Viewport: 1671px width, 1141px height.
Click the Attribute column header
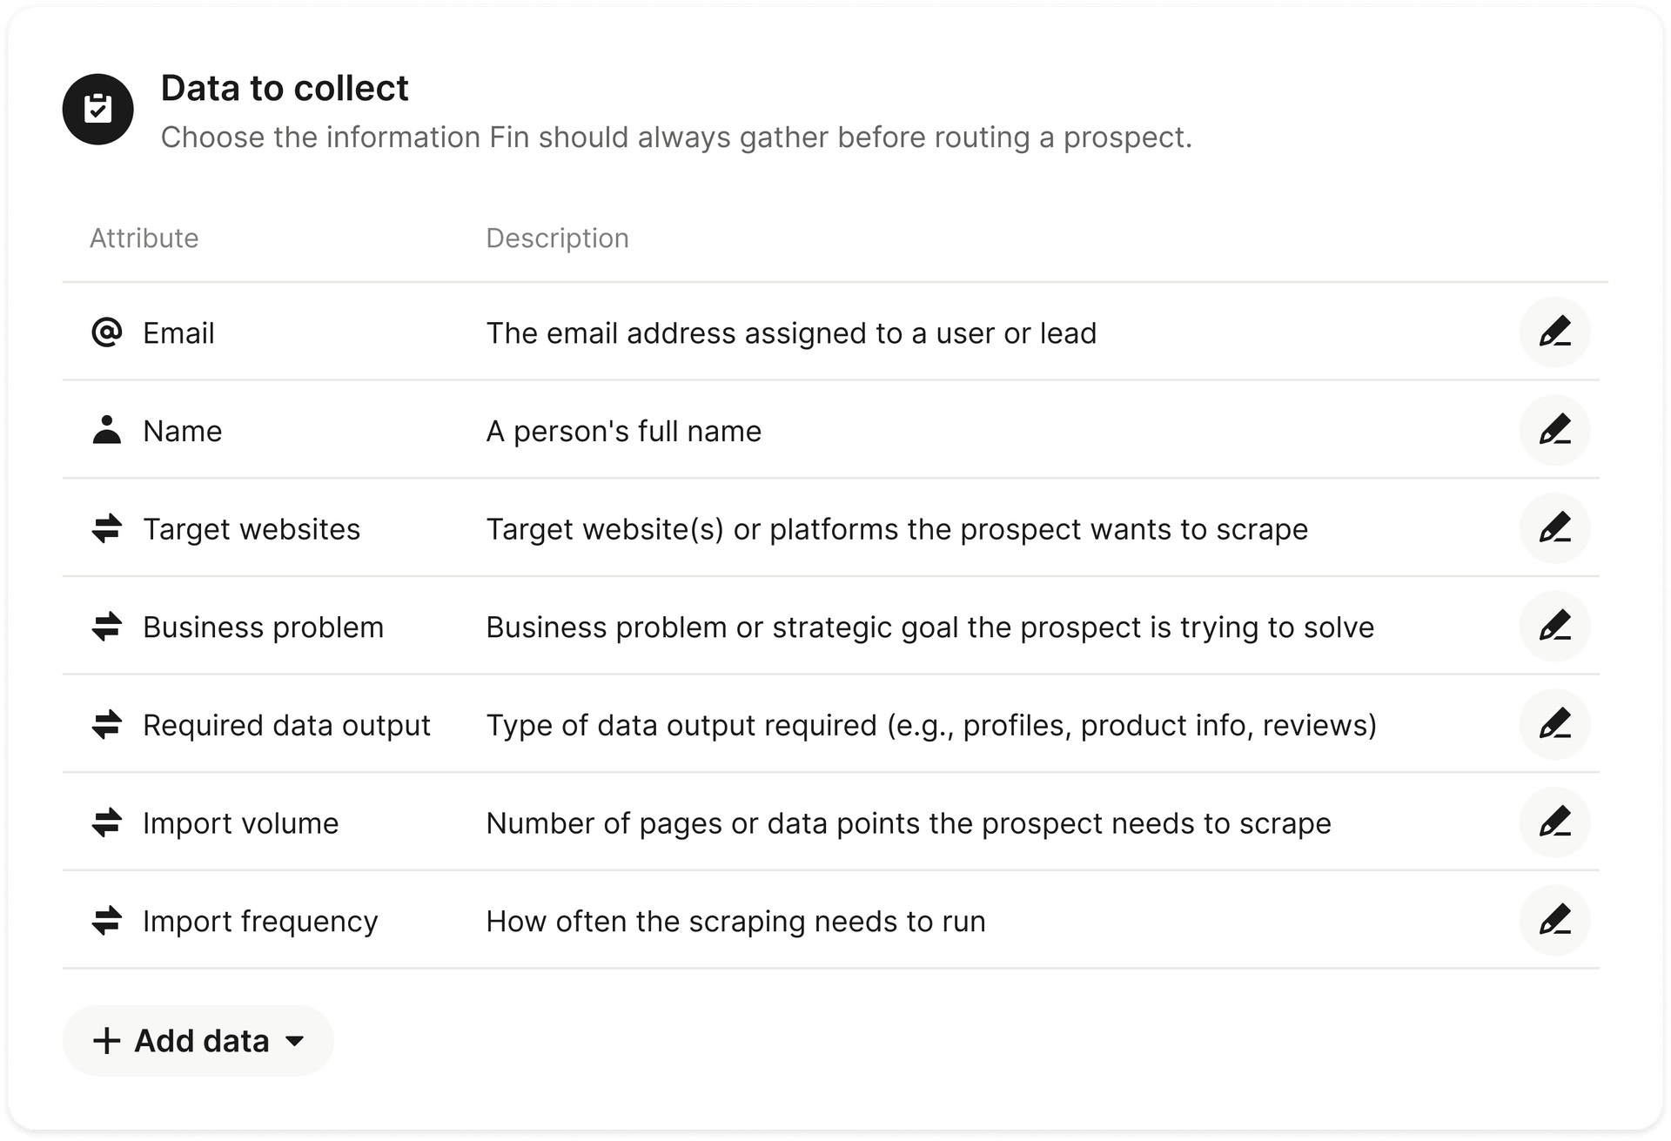[144, 238]
